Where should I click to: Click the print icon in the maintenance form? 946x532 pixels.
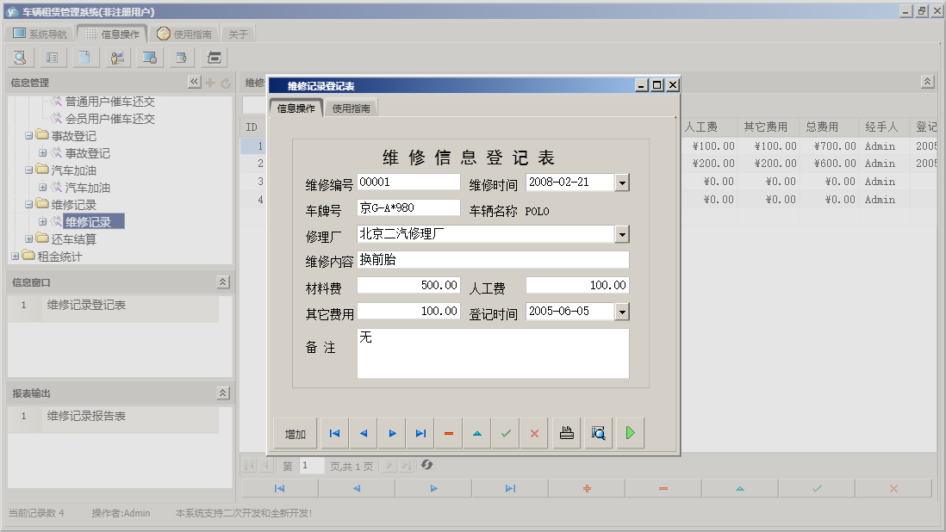[x=566, y=433]
